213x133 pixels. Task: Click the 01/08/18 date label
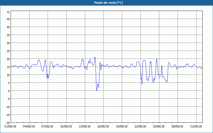tap(10, 127)
